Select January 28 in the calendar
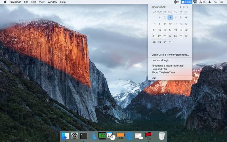The height and width of the screenshot is (142, 227). 154,42
